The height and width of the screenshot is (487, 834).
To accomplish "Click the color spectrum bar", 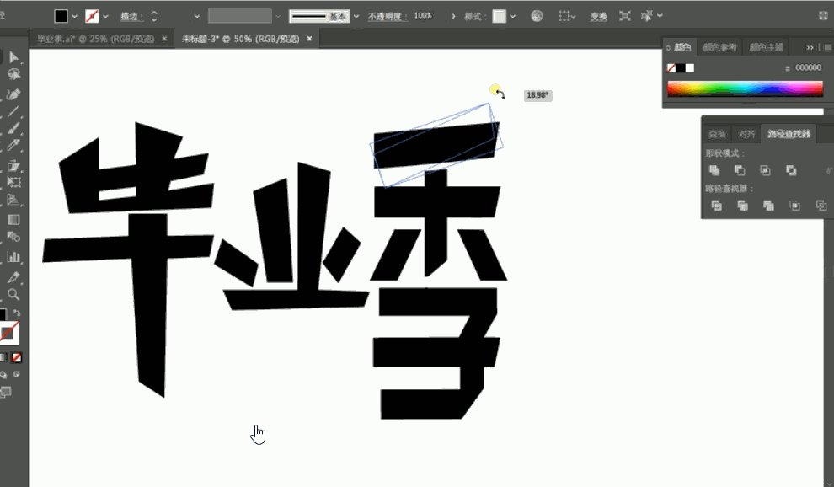I will pyautogui.click(x=746, y=88).
